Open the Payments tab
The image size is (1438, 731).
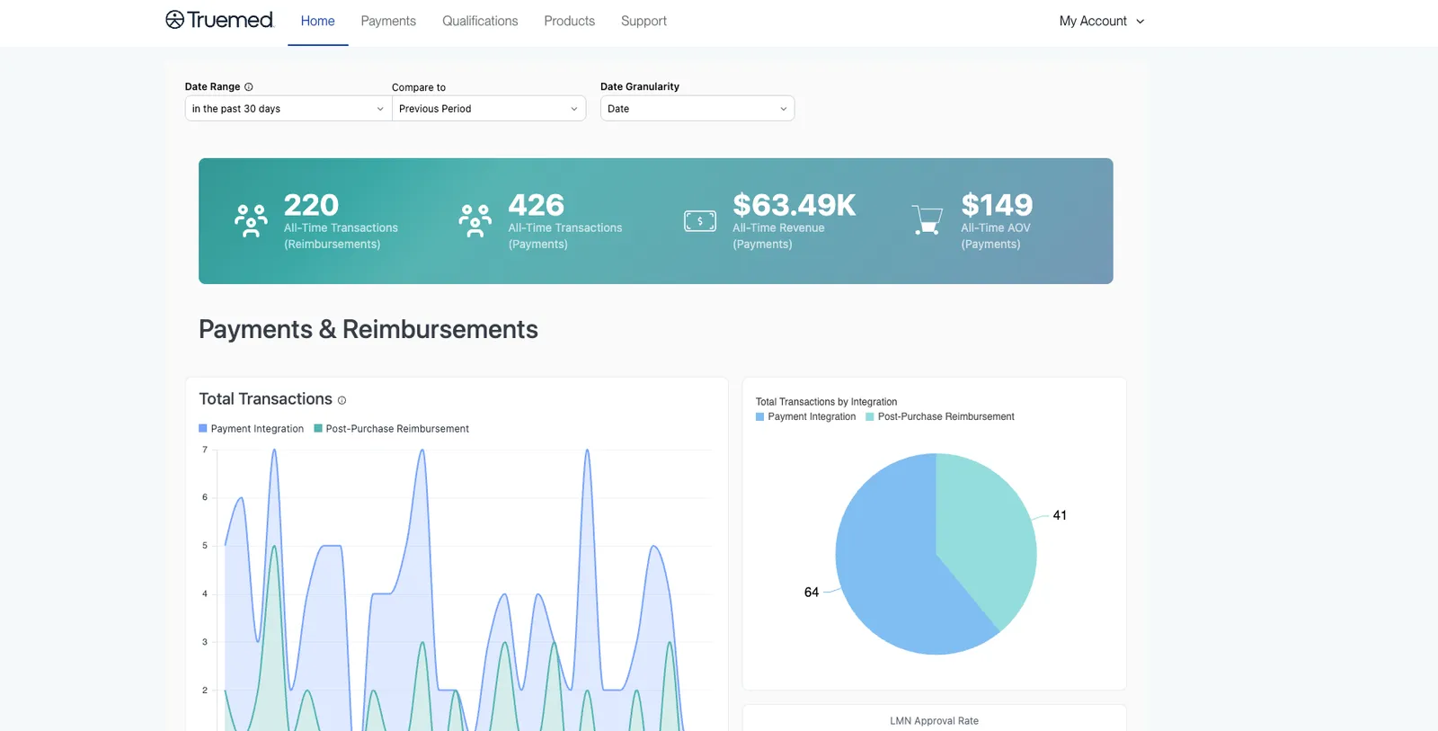[388, 21]
